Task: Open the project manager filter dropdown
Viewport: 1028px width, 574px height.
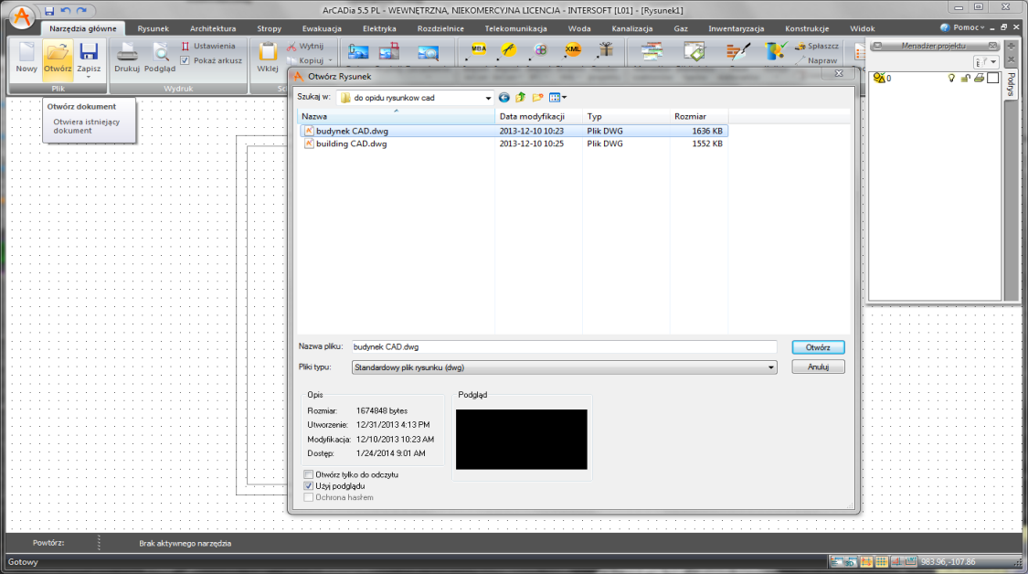Action: (x=986, y=61)
